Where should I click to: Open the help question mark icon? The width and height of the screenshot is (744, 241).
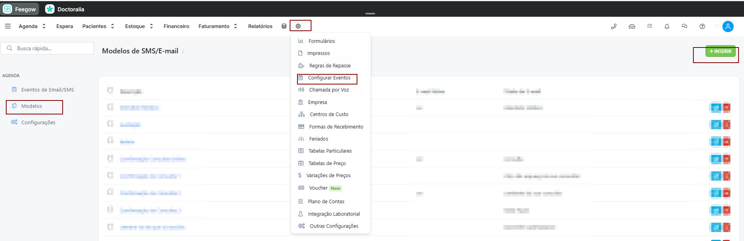702,26
